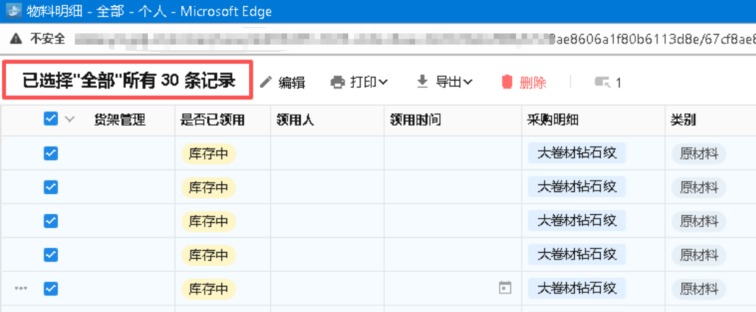
Task: Uncheck the third row checkbox
Action: click(51, 221)
